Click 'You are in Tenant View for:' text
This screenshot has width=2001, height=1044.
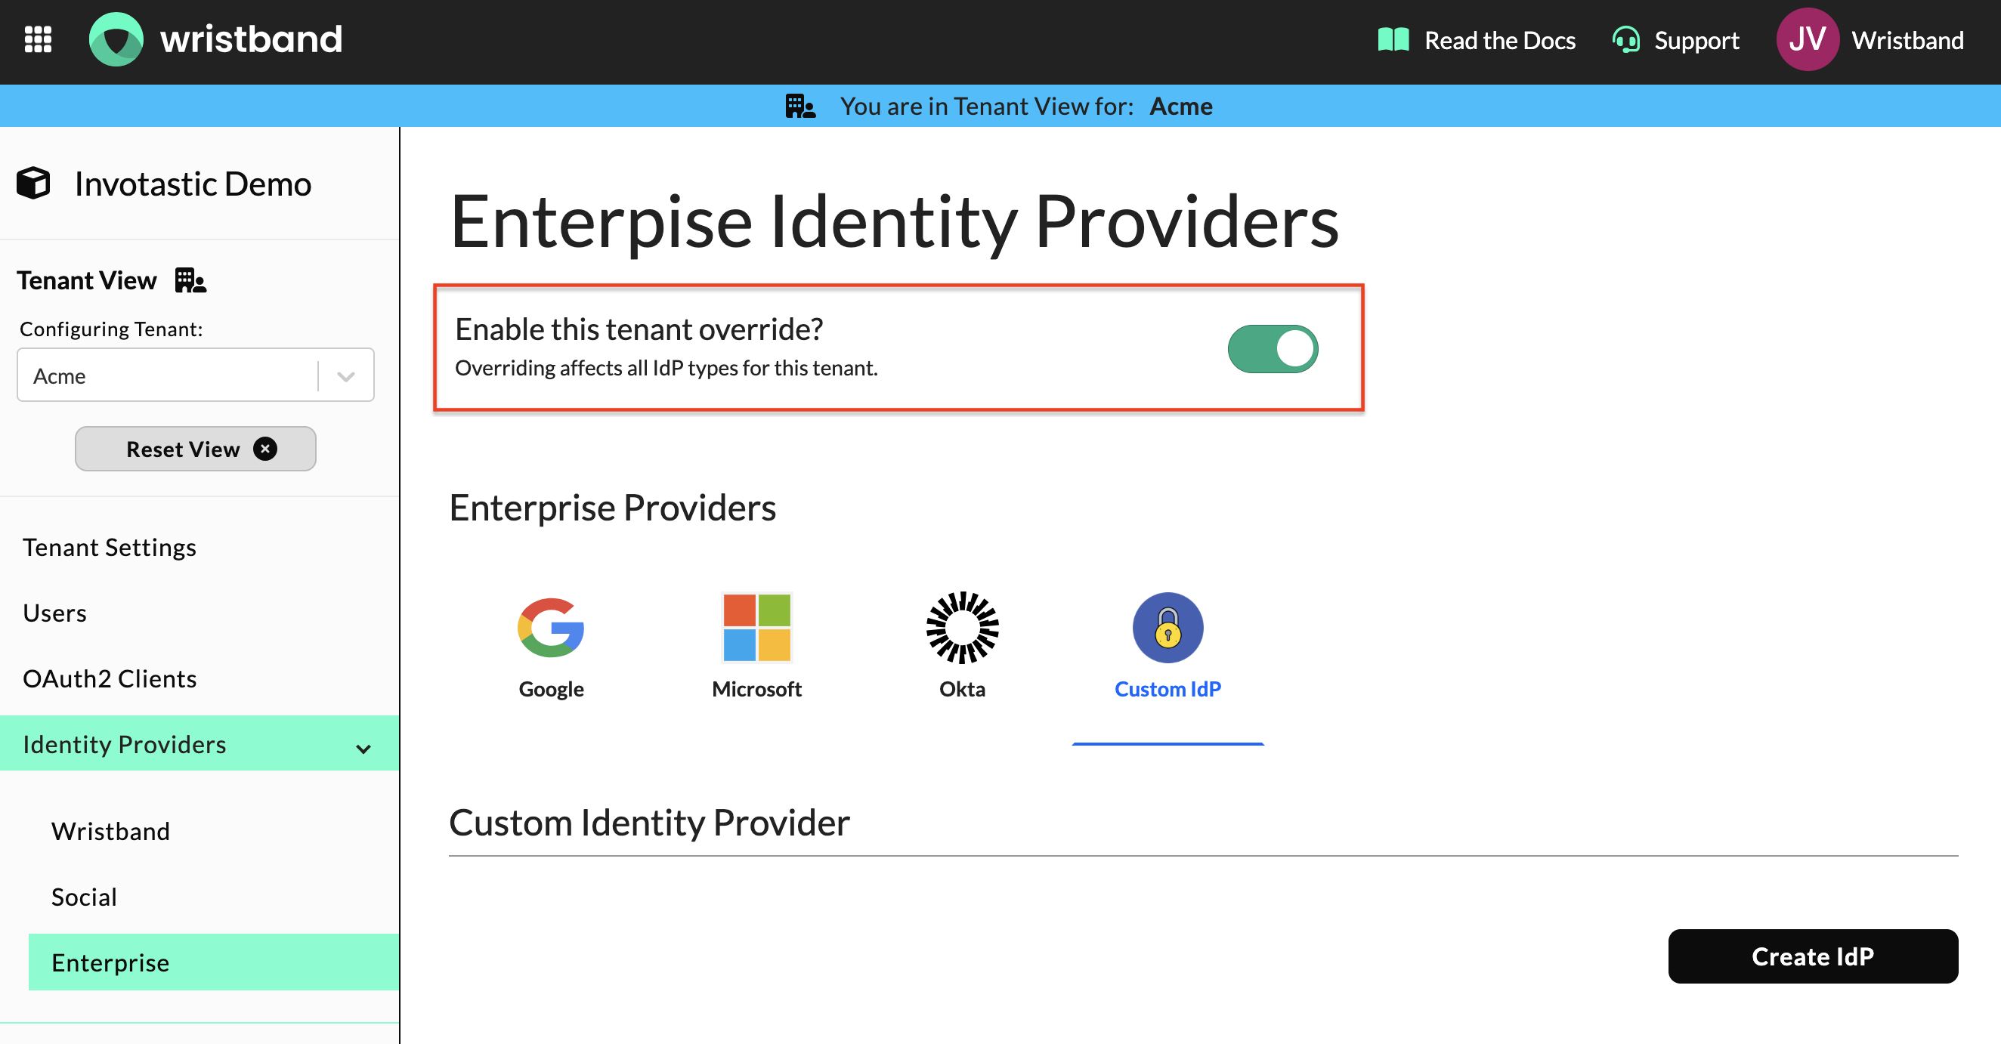986,106
